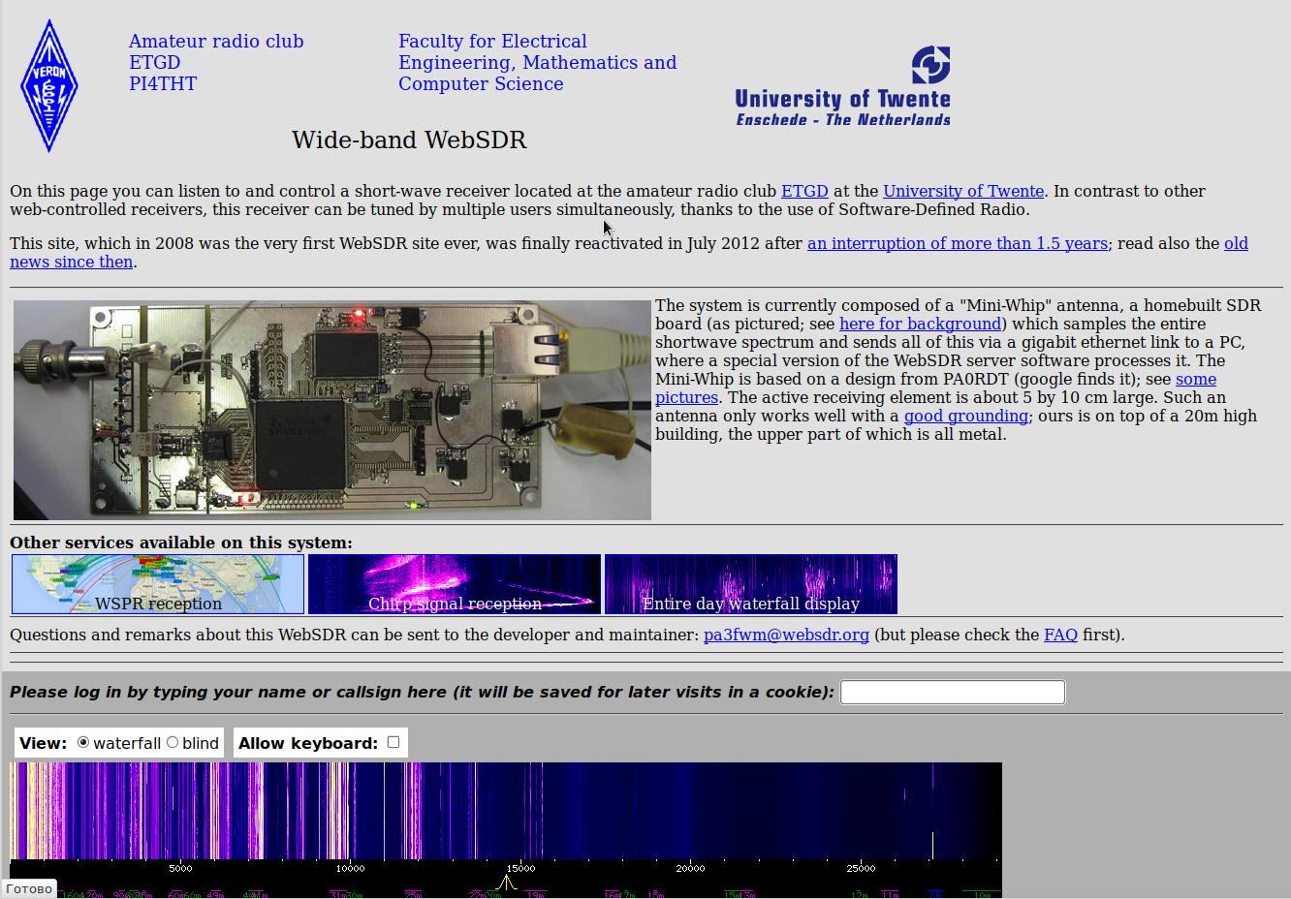Click the 19m band label
Image resolution: width=1291 pixels, height=899 pixels.
click(x=535, y=894)
